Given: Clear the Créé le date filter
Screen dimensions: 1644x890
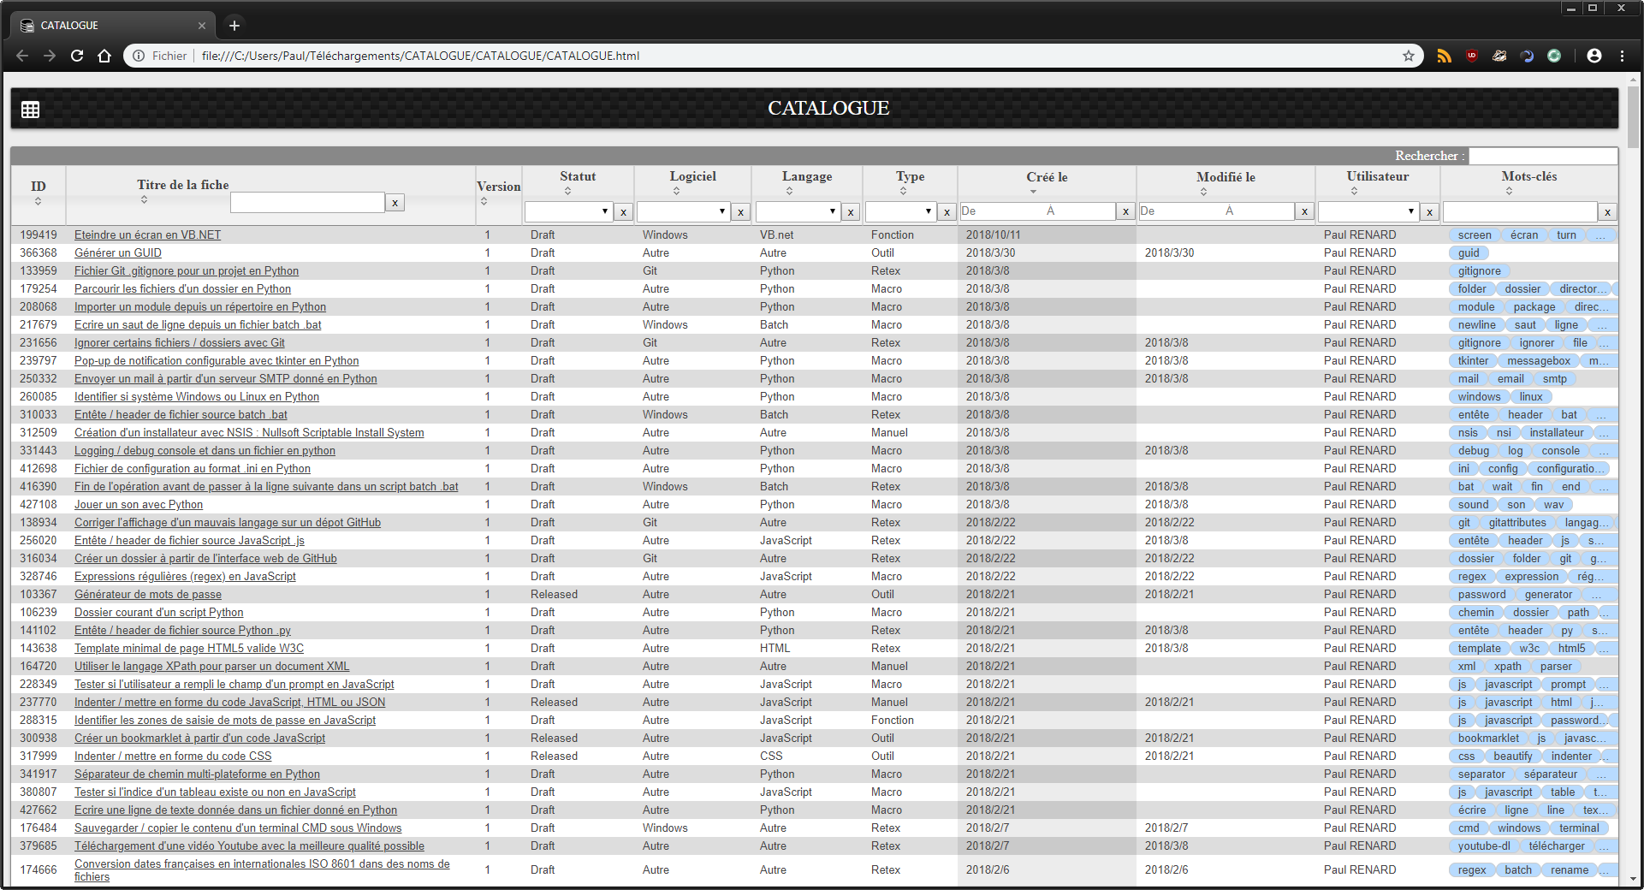Looking at the screenshot, I should 1125,211.
